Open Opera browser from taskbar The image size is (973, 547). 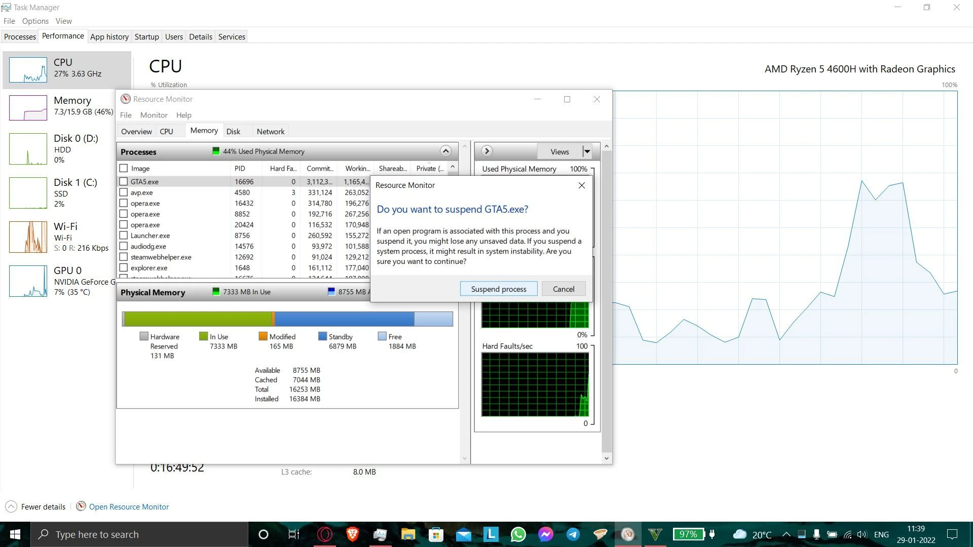[325, 534]
